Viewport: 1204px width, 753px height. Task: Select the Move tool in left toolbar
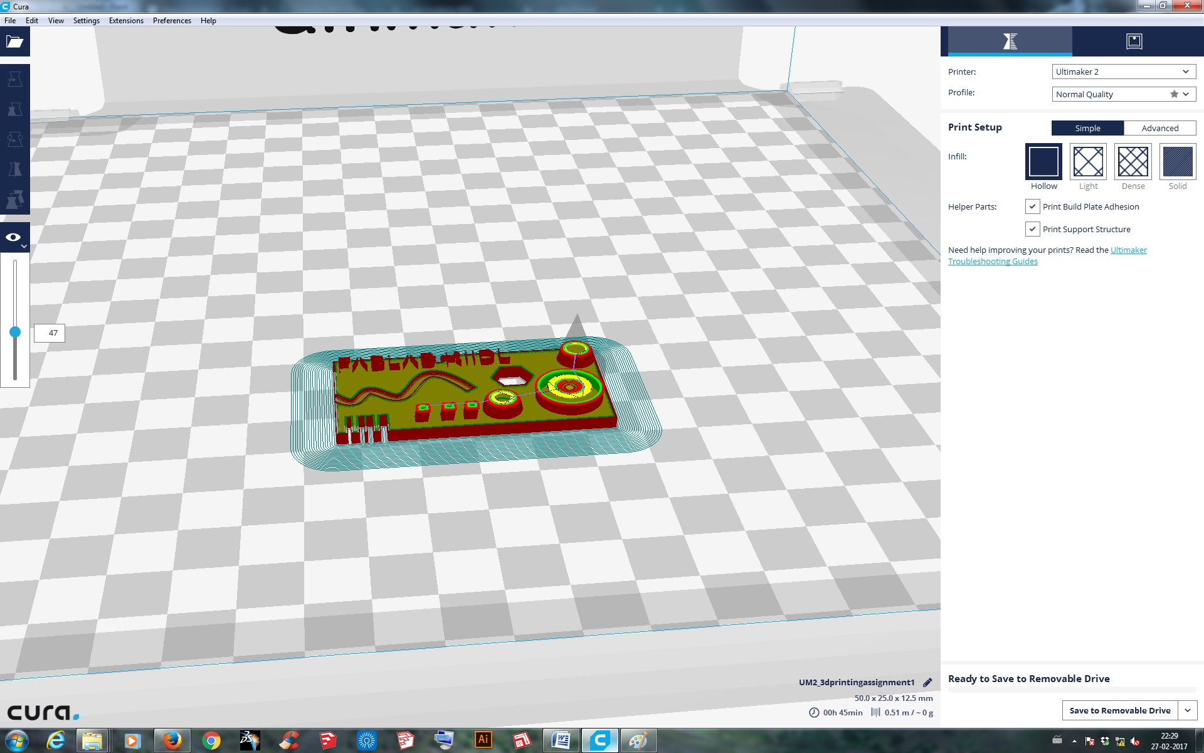15,79
